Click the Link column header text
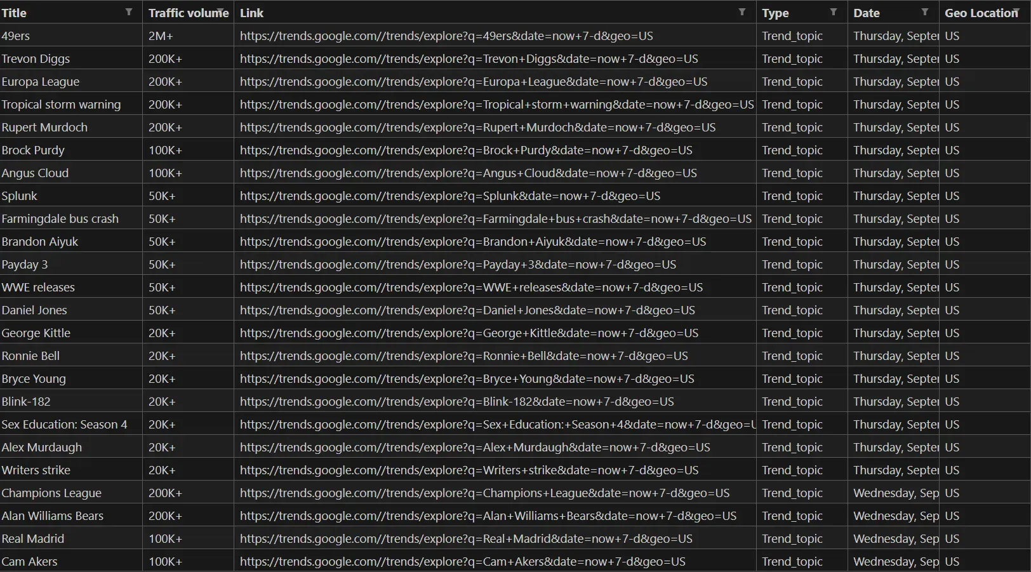 [x=251, y=13]
